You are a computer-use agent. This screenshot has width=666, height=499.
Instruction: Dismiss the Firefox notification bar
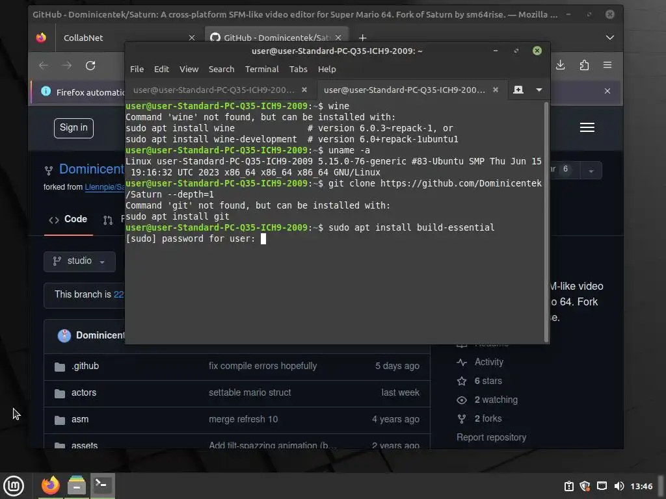click(x=607, y=91)
